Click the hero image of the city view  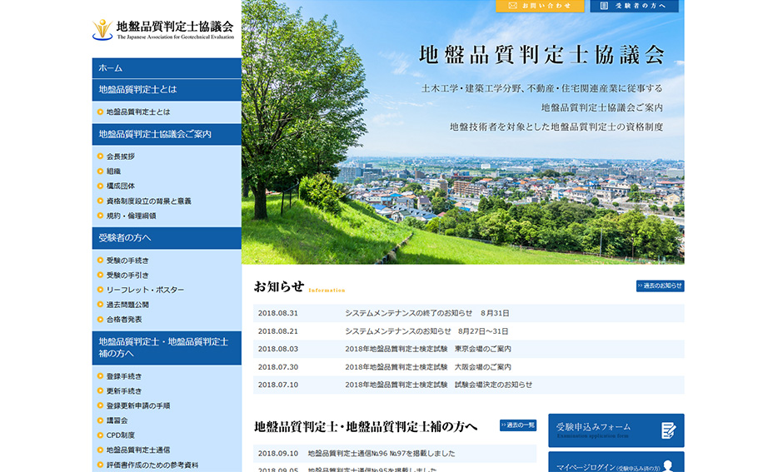[463, 132]
